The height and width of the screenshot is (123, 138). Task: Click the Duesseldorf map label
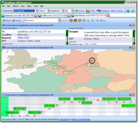point(59,67)
